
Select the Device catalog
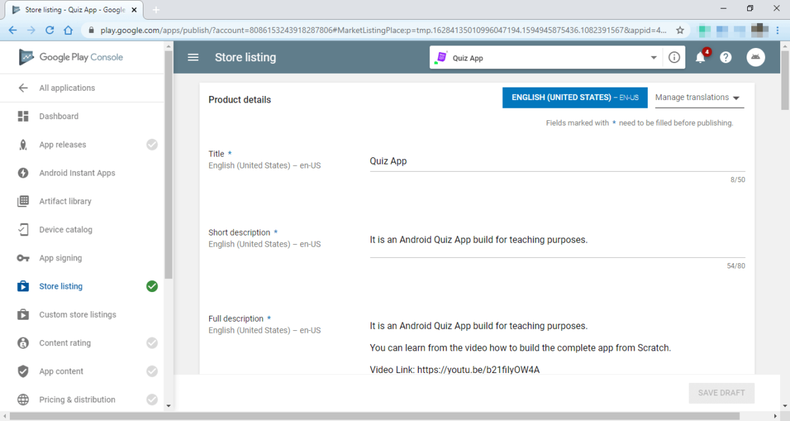coord(65,229)
